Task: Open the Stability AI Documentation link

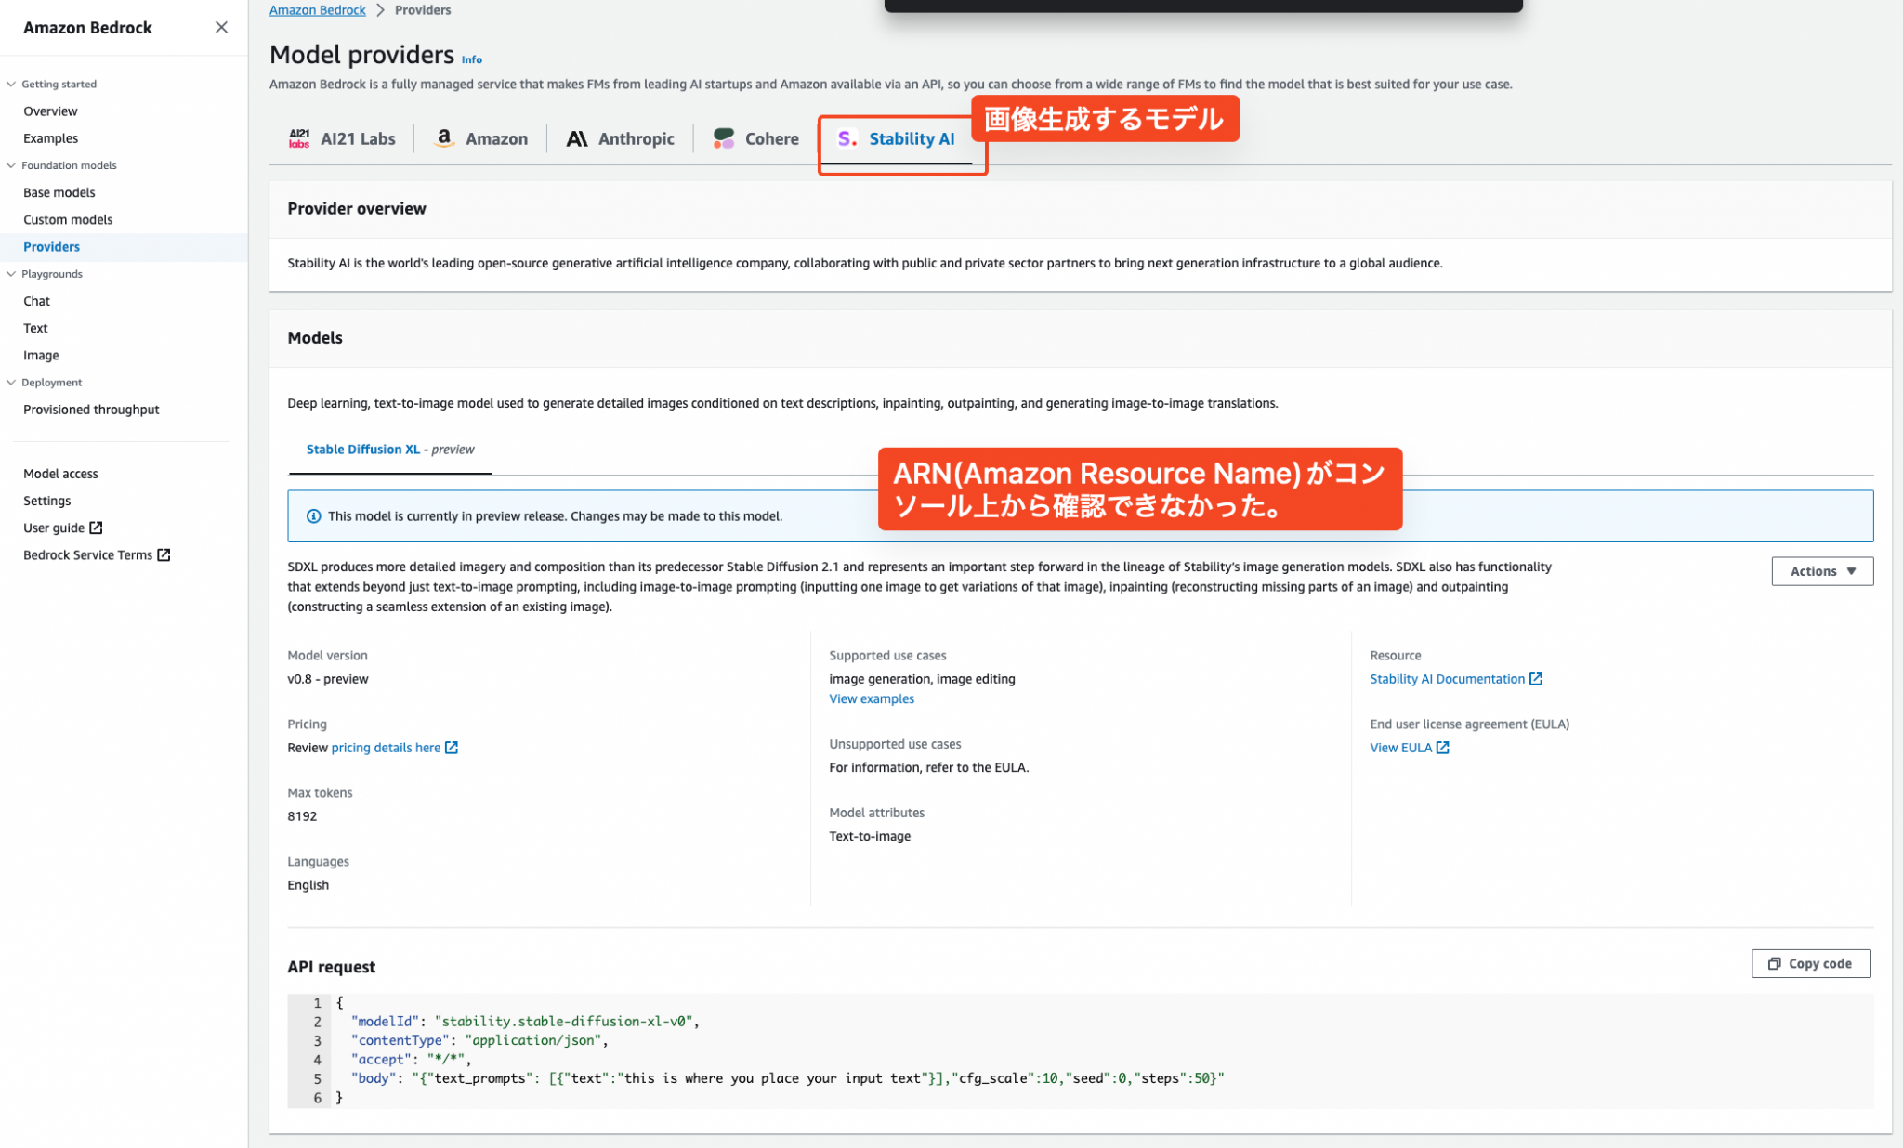Action: click(1447, 678)
